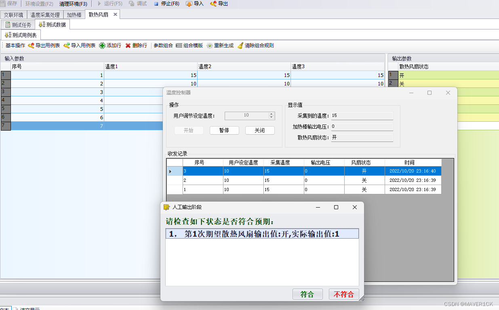Click the 导入 import icon
Screen dimensions: 499x310
click(188, 4)
